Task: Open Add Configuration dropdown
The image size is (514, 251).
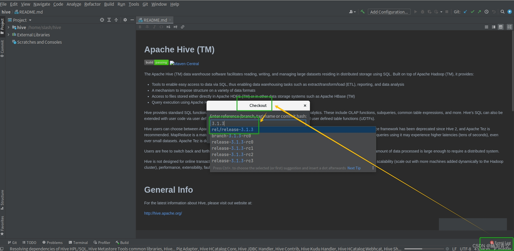Action: coord(389,12)
